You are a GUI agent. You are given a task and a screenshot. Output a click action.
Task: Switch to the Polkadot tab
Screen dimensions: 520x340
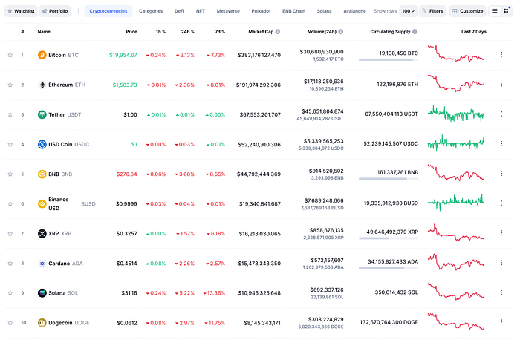click(261, 11)
